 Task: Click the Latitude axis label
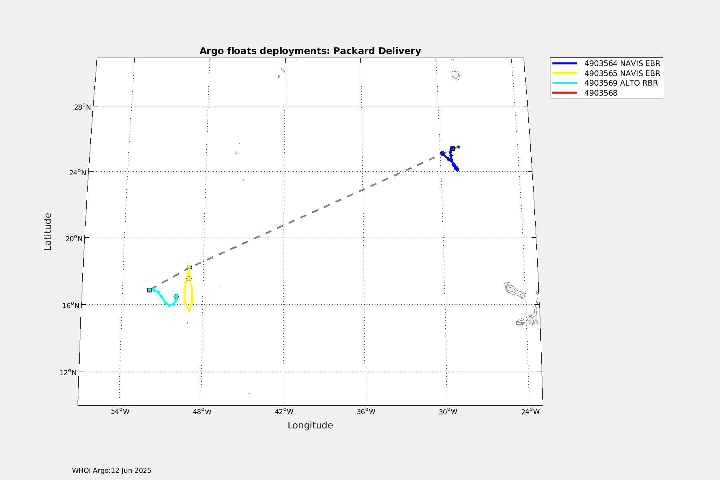click(x=48, y=232)
